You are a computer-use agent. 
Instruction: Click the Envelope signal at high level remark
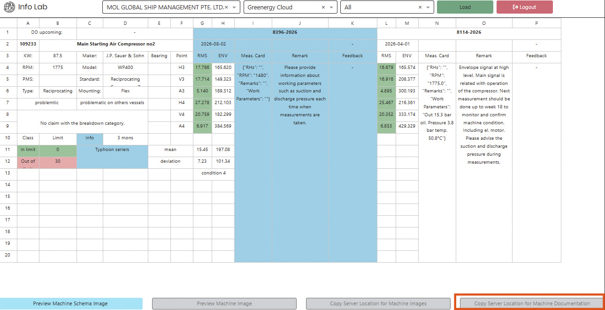click(484, 162)
